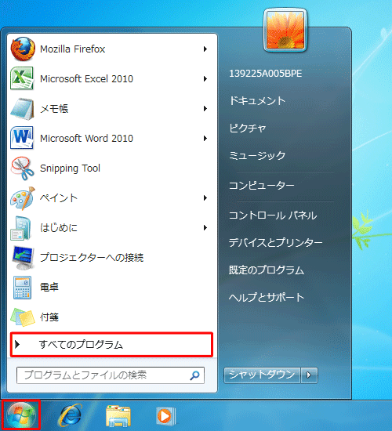Screen dimensions: 392x431
Task: Launch Microsoft Excel 2010
Action: click(x=109, y=79)
